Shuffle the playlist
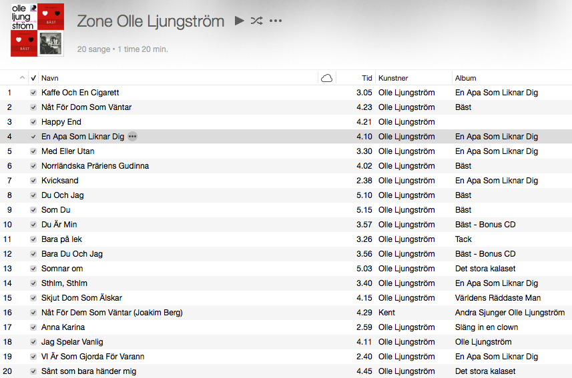 click(256, 21)
